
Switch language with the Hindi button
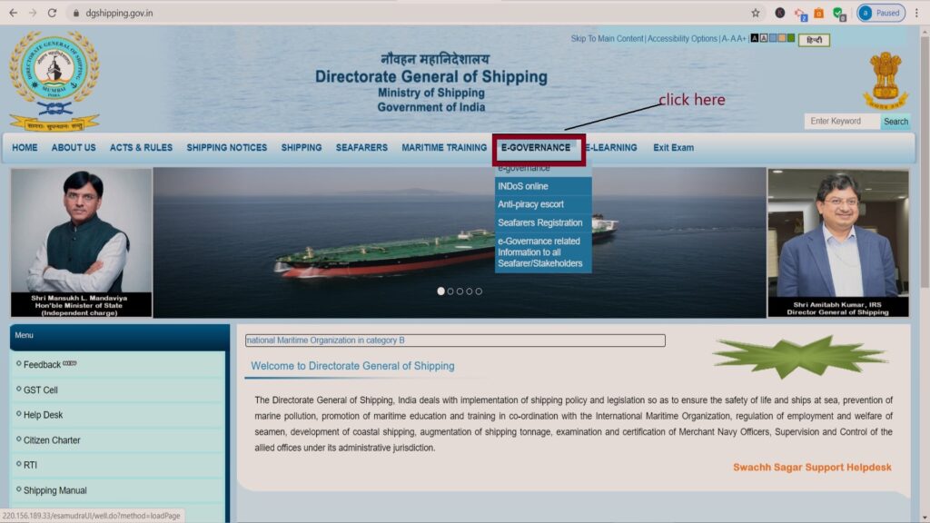815,40
